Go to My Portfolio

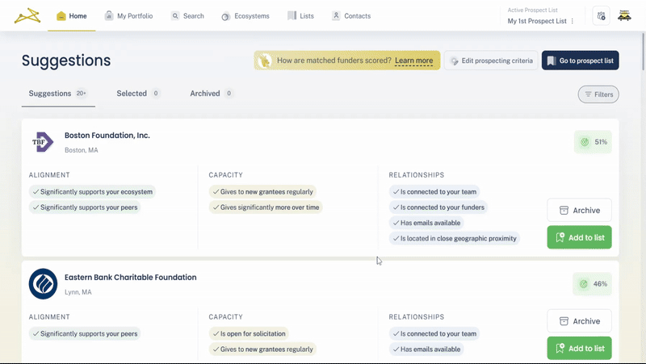128,16
